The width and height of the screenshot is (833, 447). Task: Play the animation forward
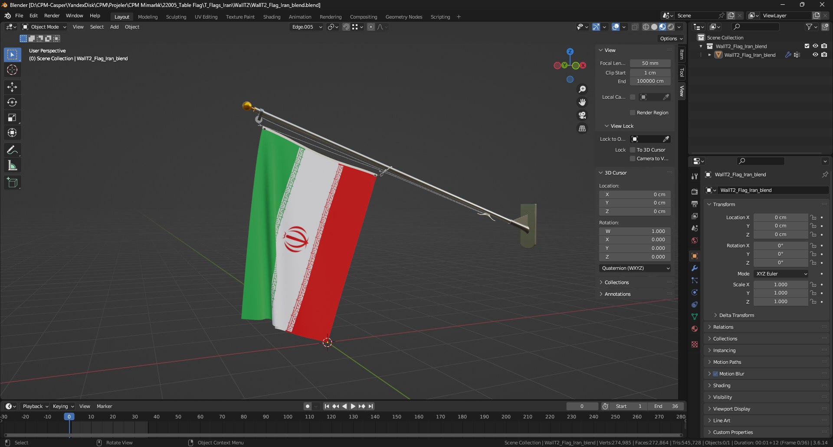(x=353, y=406)
